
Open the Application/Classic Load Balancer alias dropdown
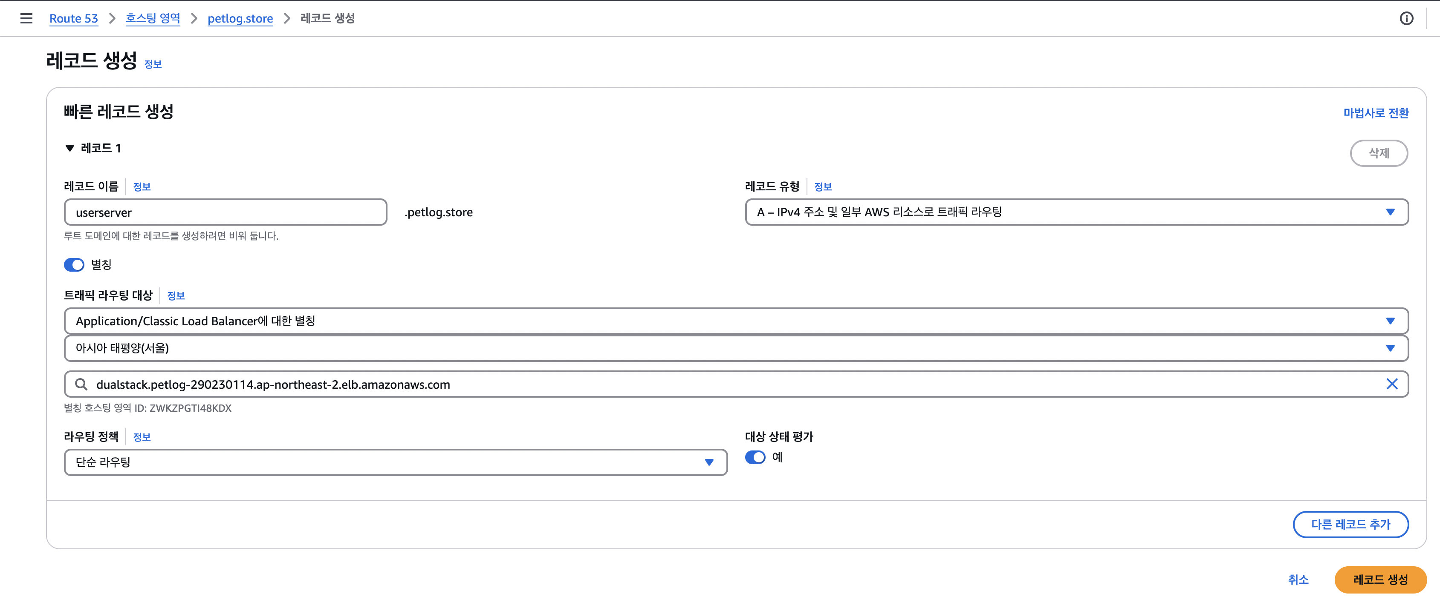coord(736,321)
